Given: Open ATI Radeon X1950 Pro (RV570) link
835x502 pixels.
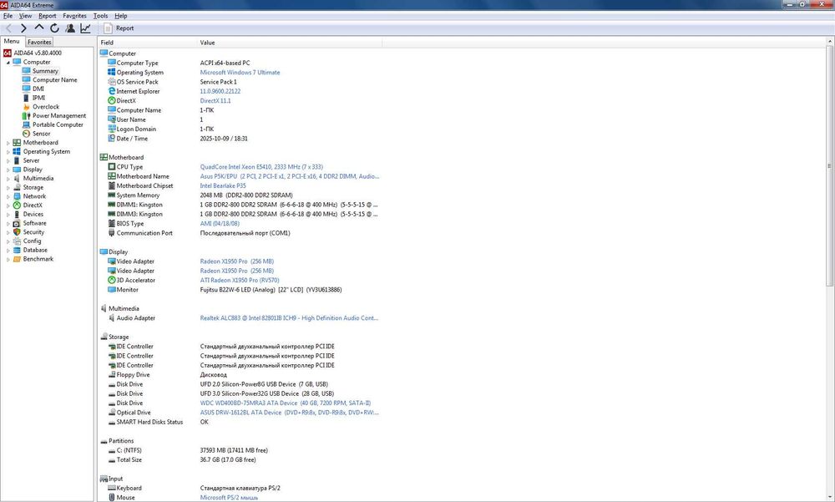Looking at the screenshot, I should [239, 281].
